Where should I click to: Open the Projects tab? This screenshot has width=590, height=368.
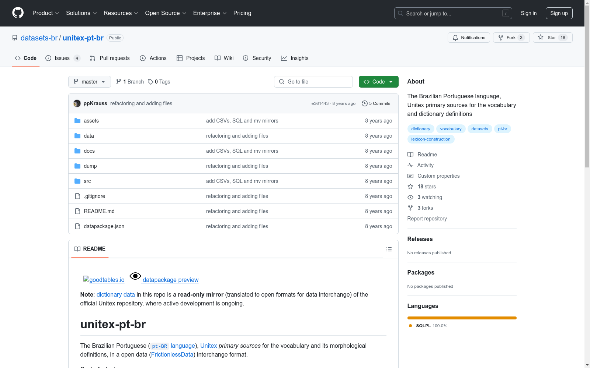[191, 58]
